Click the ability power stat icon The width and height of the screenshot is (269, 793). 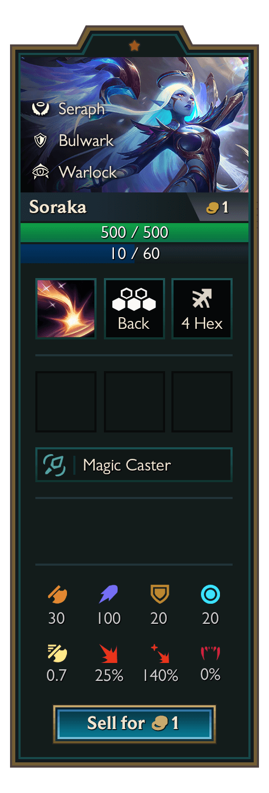coord(109,595)
